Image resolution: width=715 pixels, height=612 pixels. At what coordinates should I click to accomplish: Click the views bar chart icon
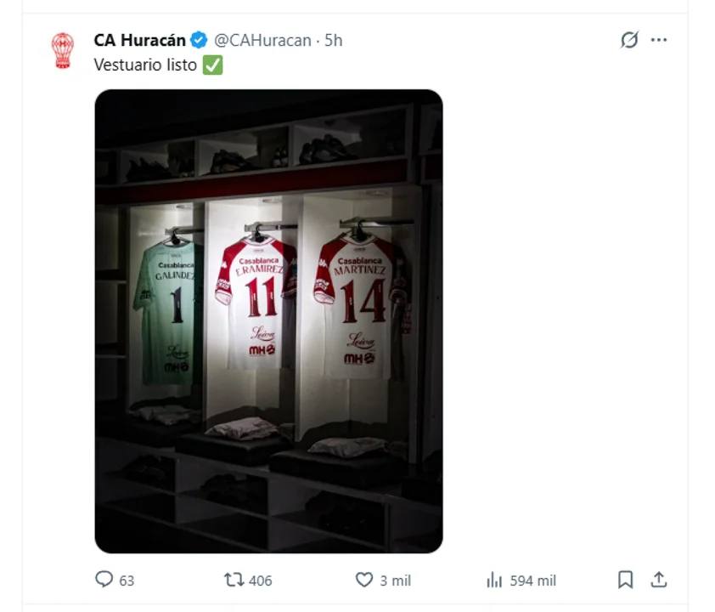tap(494, 580)
